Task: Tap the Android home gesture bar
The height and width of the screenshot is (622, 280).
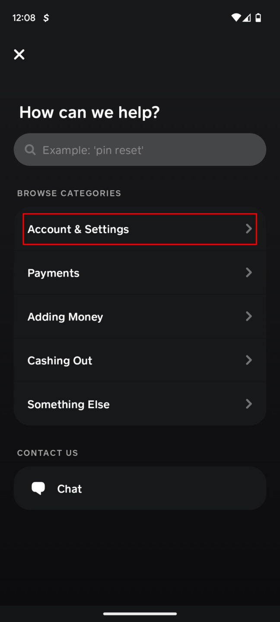Action: tap(140, 613)
